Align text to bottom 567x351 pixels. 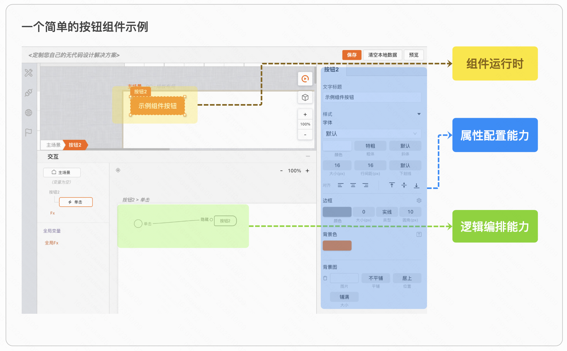click(x=416, y=185)
